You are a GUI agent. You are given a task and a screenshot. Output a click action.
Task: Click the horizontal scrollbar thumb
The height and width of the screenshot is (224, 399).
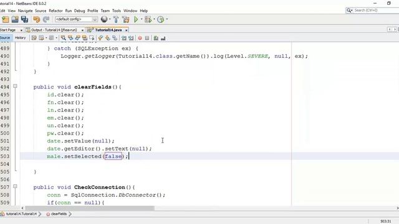pyautogui.click(x=90, y=208)
